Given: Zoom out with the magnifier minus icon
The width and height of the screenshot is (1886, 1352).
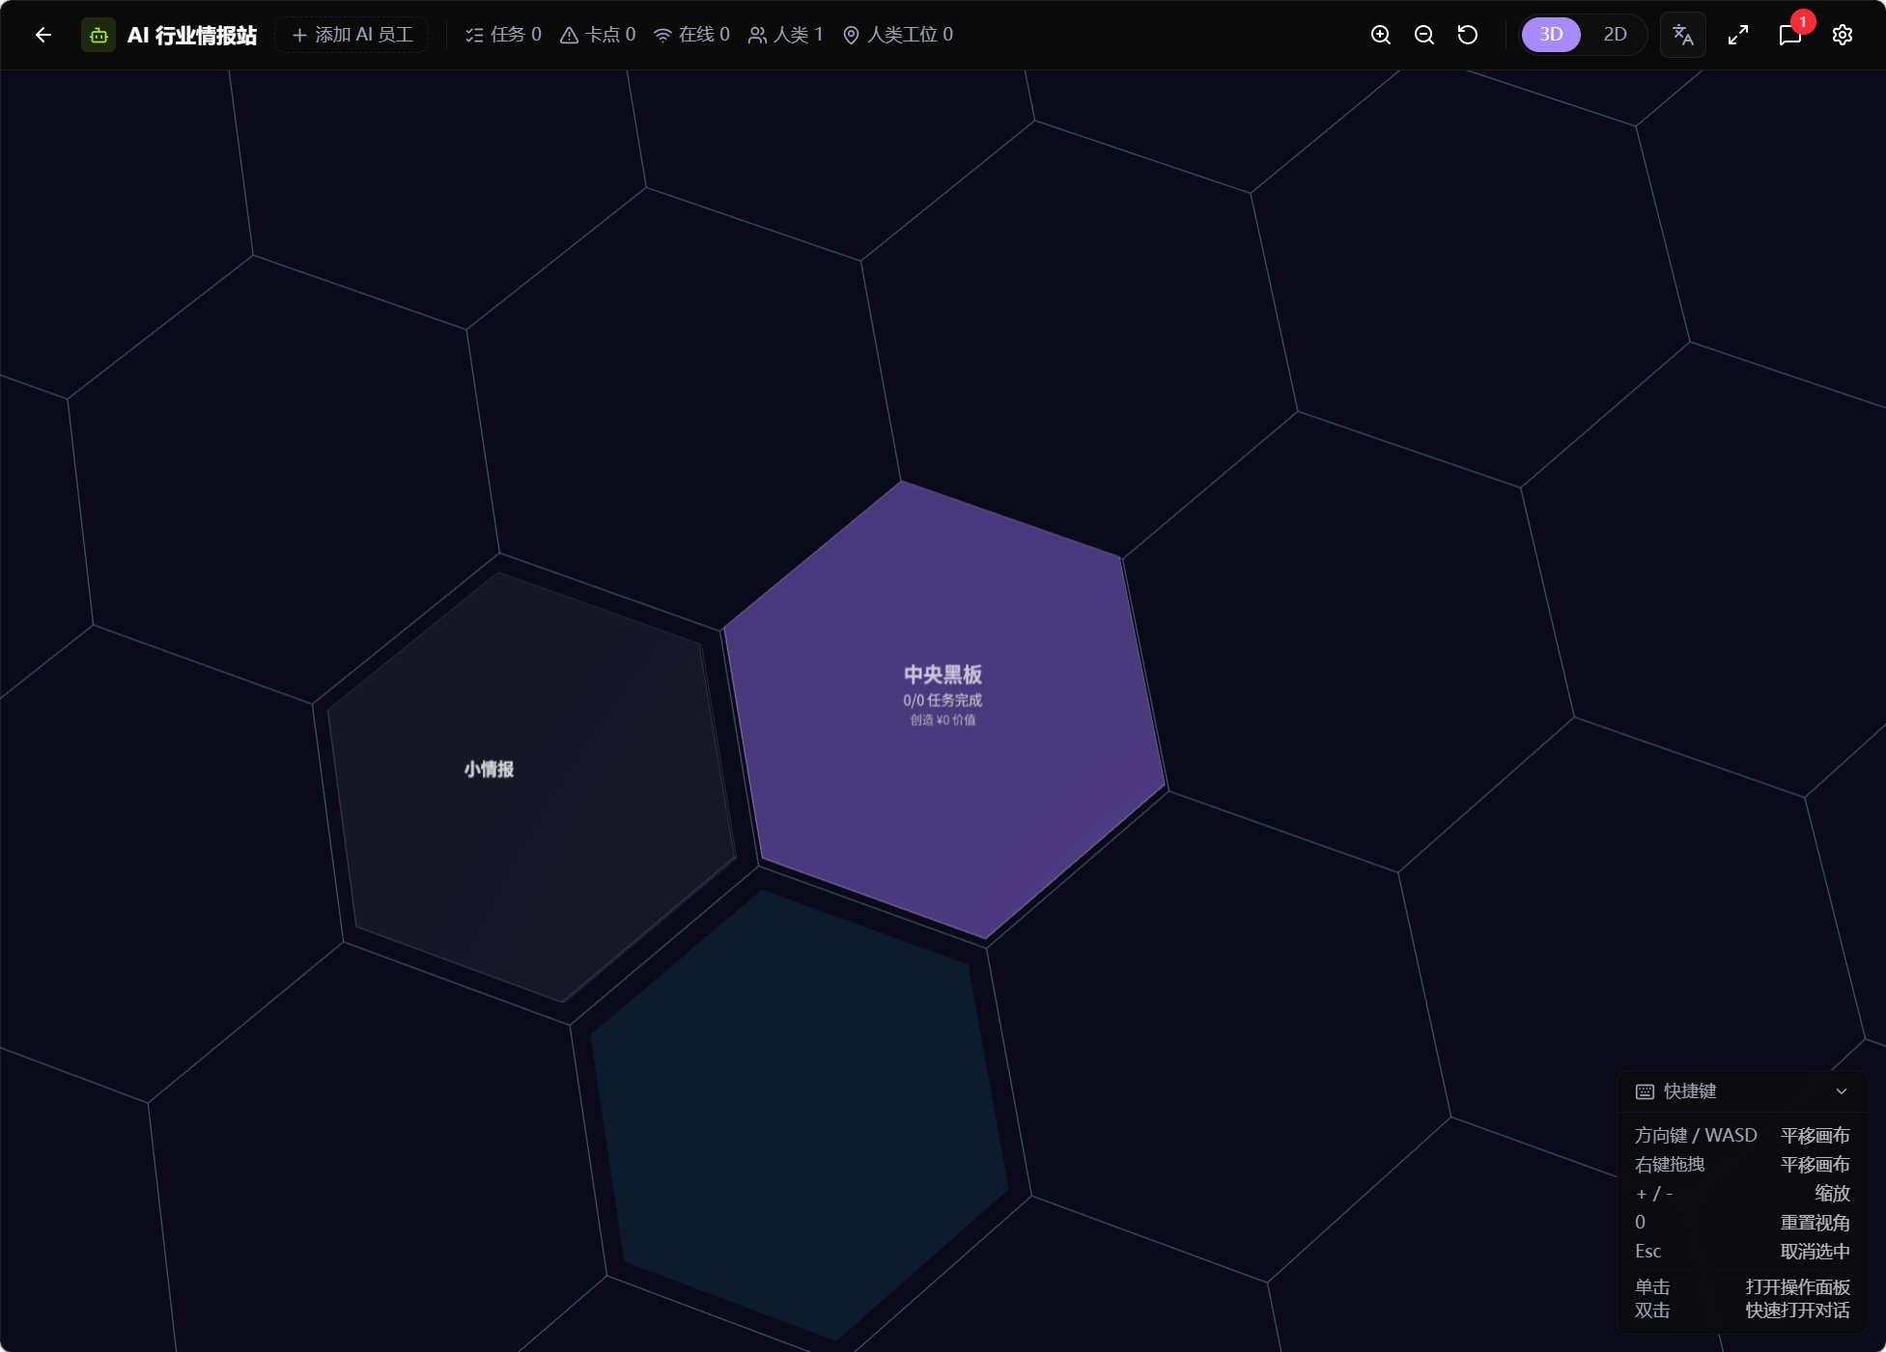Looking at the screenshot, I should 1423,35.
